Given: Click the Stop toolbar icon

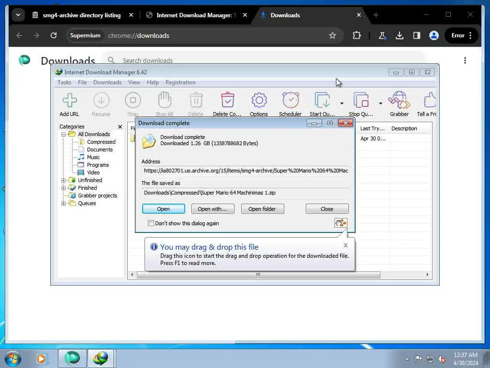Looking at the screenshot, I should 133,101.
